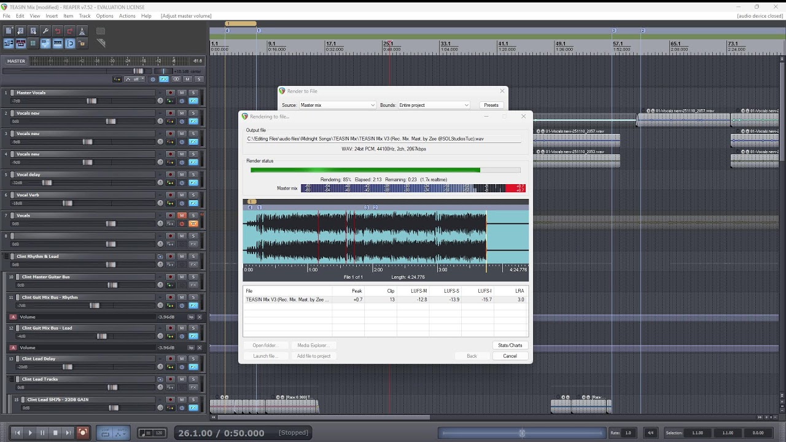
Task: Click the Undo arrow icon
Action: point(58,31)
